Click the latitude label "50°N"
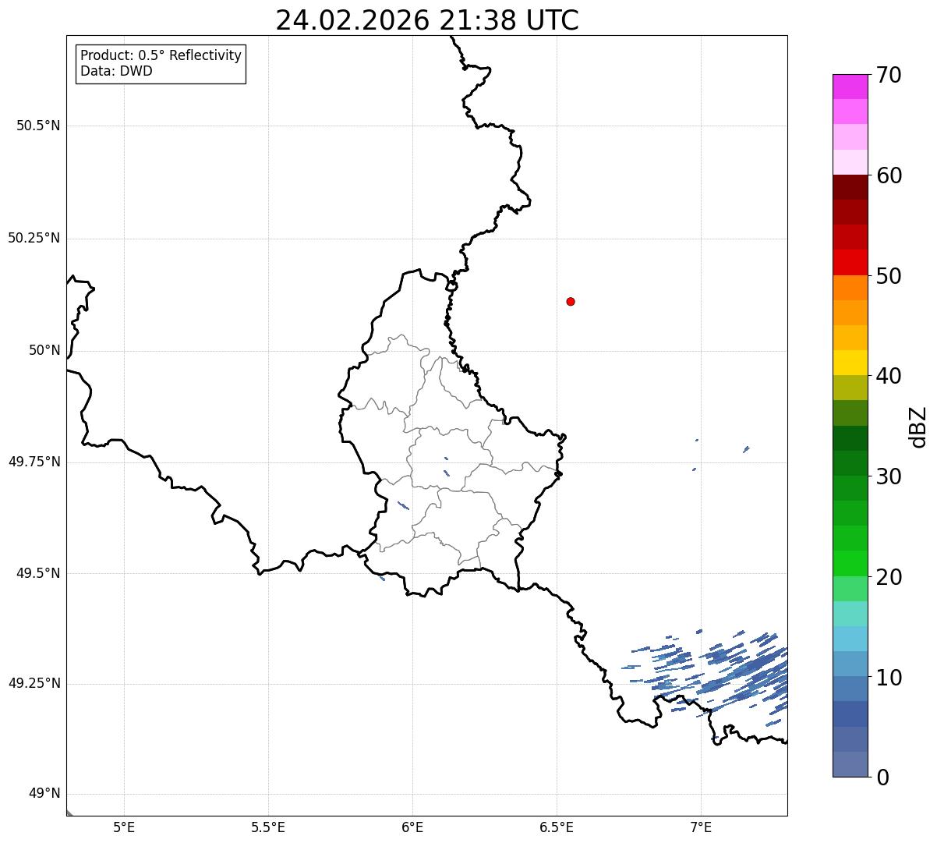937x843 pixels. (x=44, y=350)
